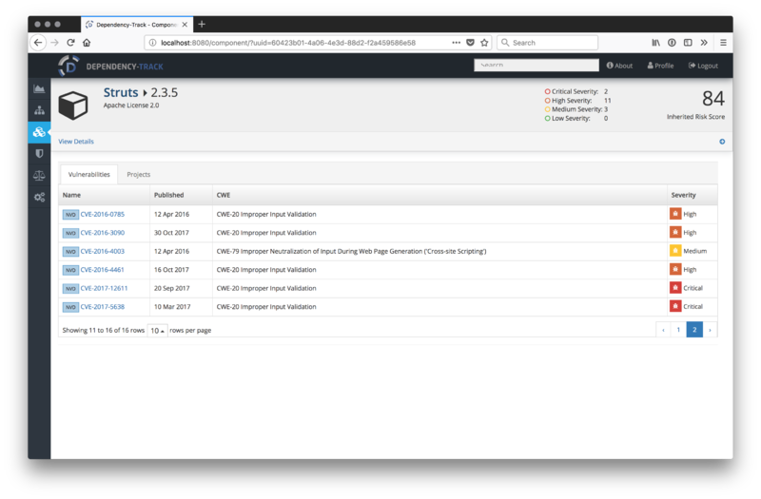
Task: Open the CVE-2016-0785 link
Action: click(x=103, y=214)
